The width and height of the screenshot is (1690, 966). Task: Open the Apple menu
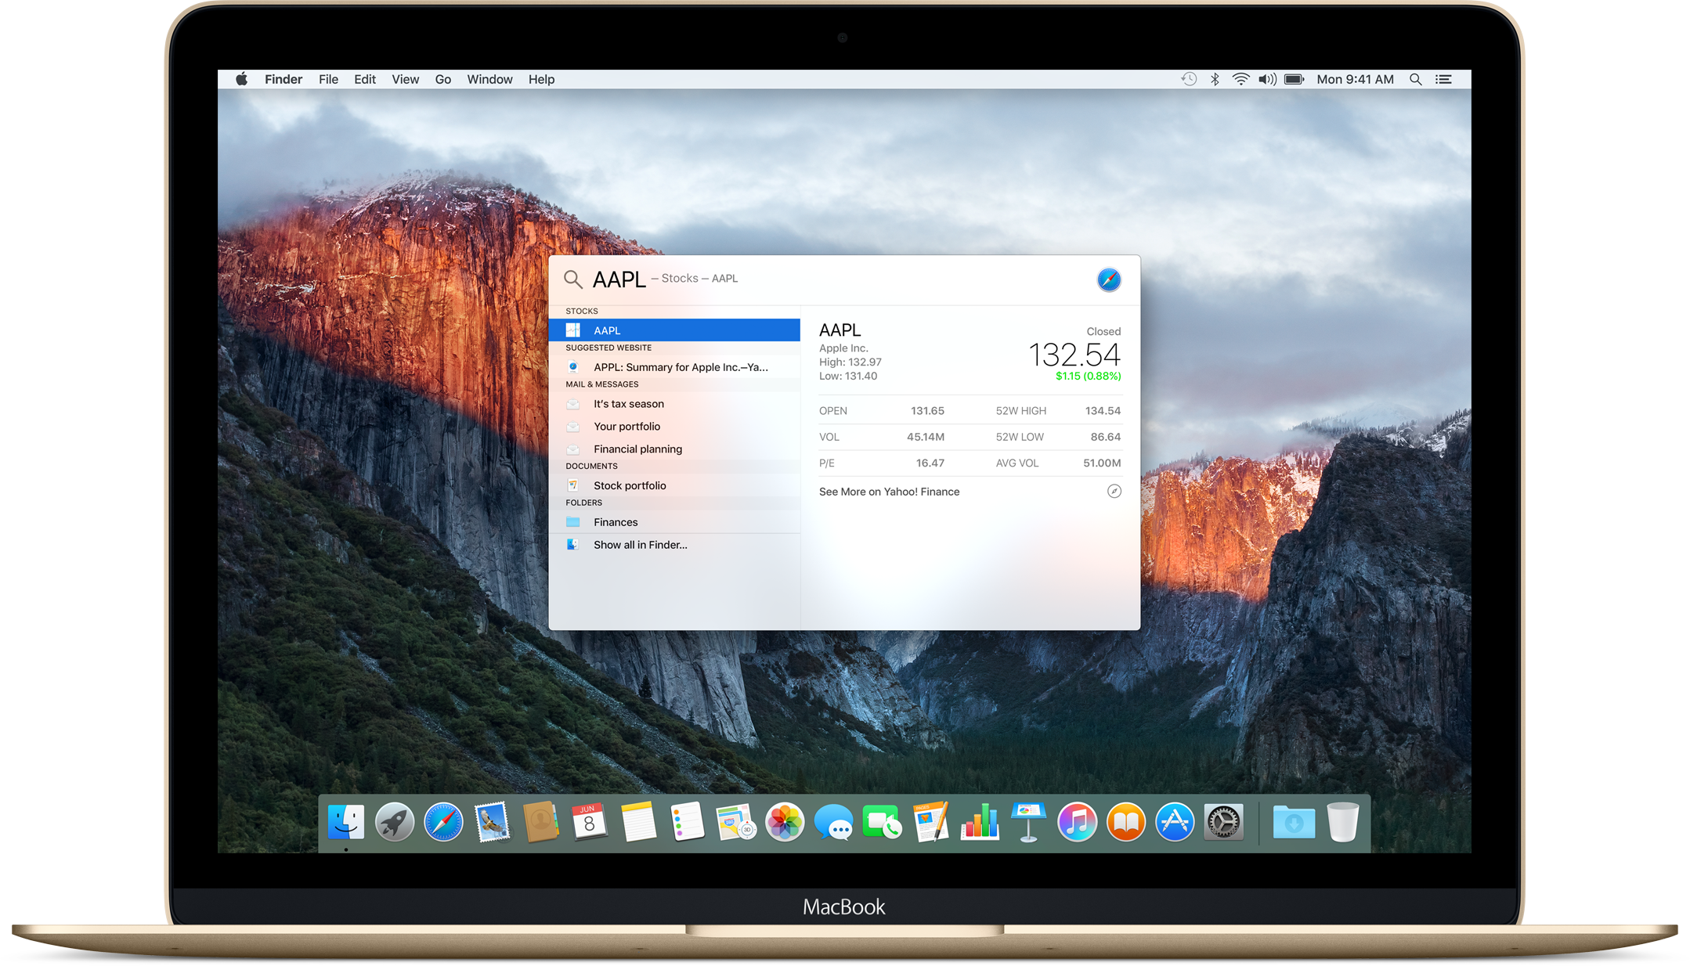click(x=242, y=78)
